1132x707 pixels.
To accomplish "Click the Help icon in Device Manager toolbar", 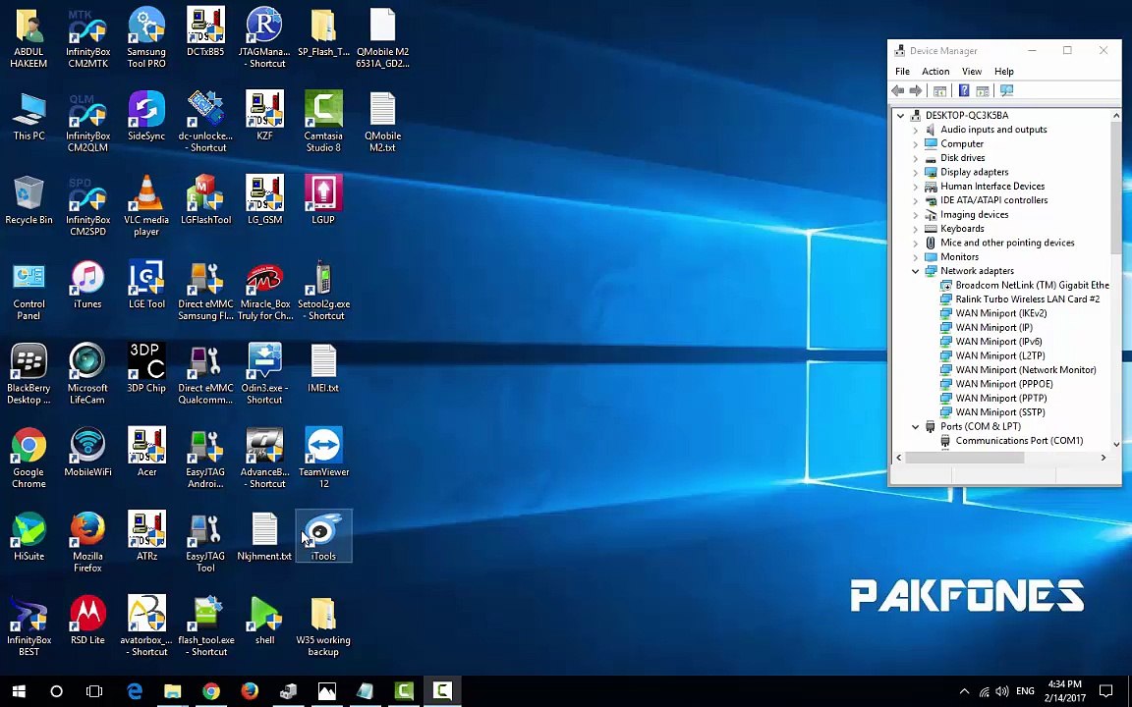I will 964,90.
